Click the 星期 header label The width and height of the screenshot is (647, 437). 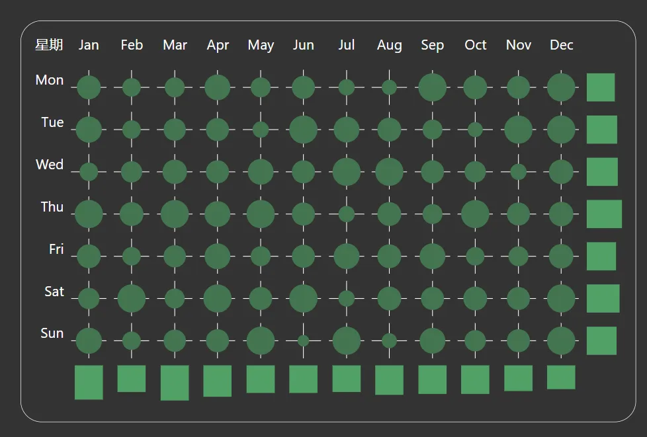[49, 44]
